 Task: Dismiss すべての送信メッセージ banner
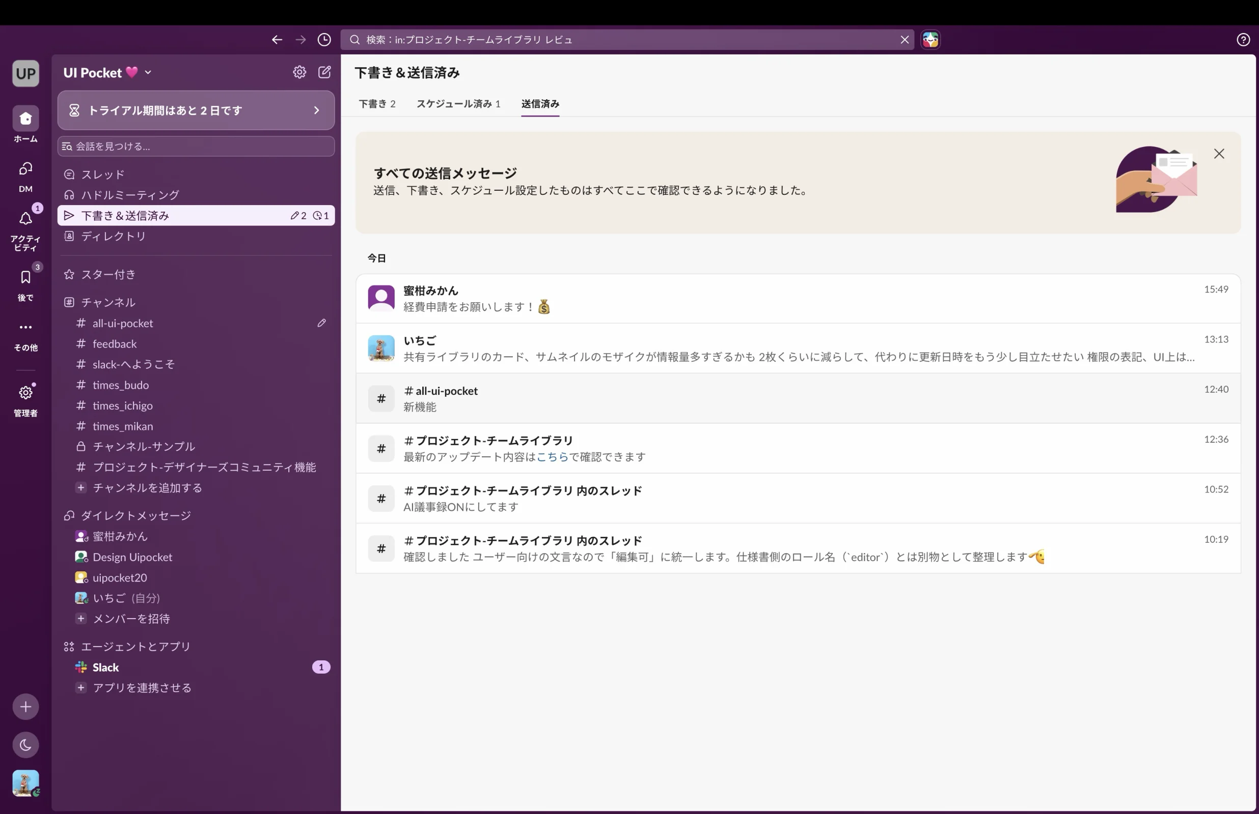[1219, 154]
